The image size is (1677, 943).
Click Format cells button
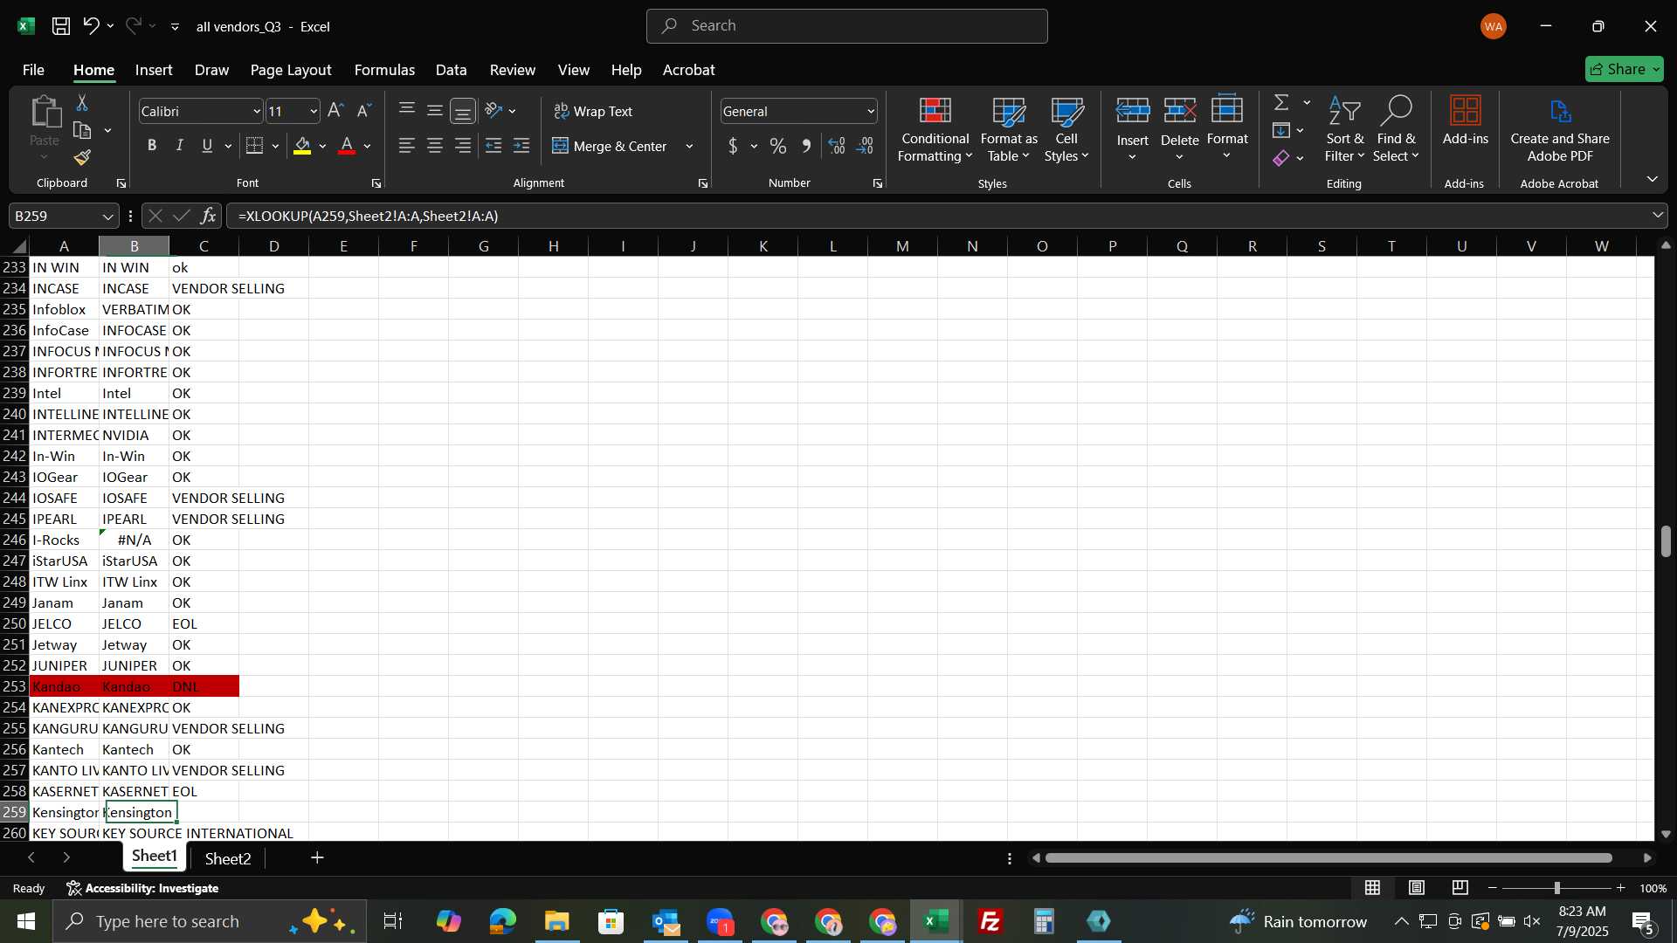point(1227,129)
